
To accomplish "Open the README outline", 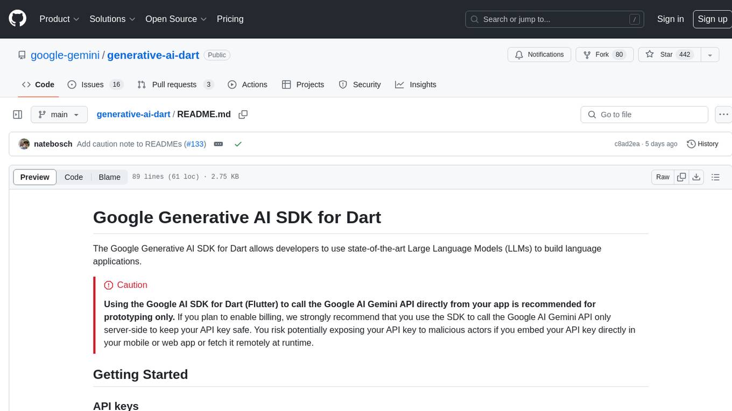I will point(715,177).
